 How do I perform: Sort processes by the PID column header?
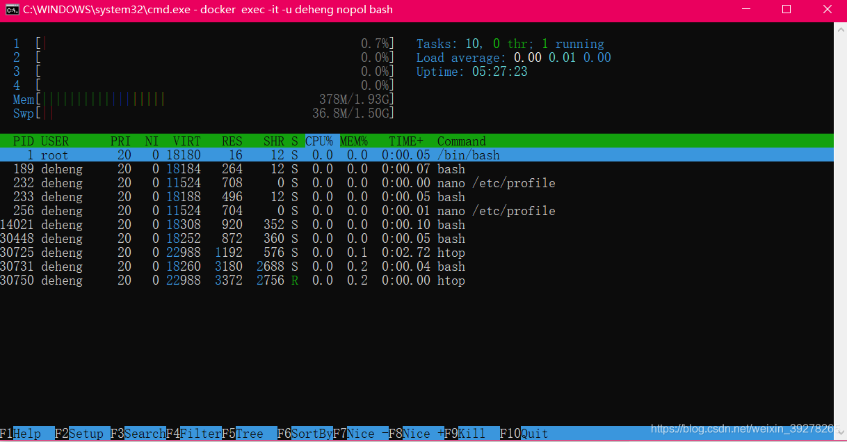pos(23,141)
